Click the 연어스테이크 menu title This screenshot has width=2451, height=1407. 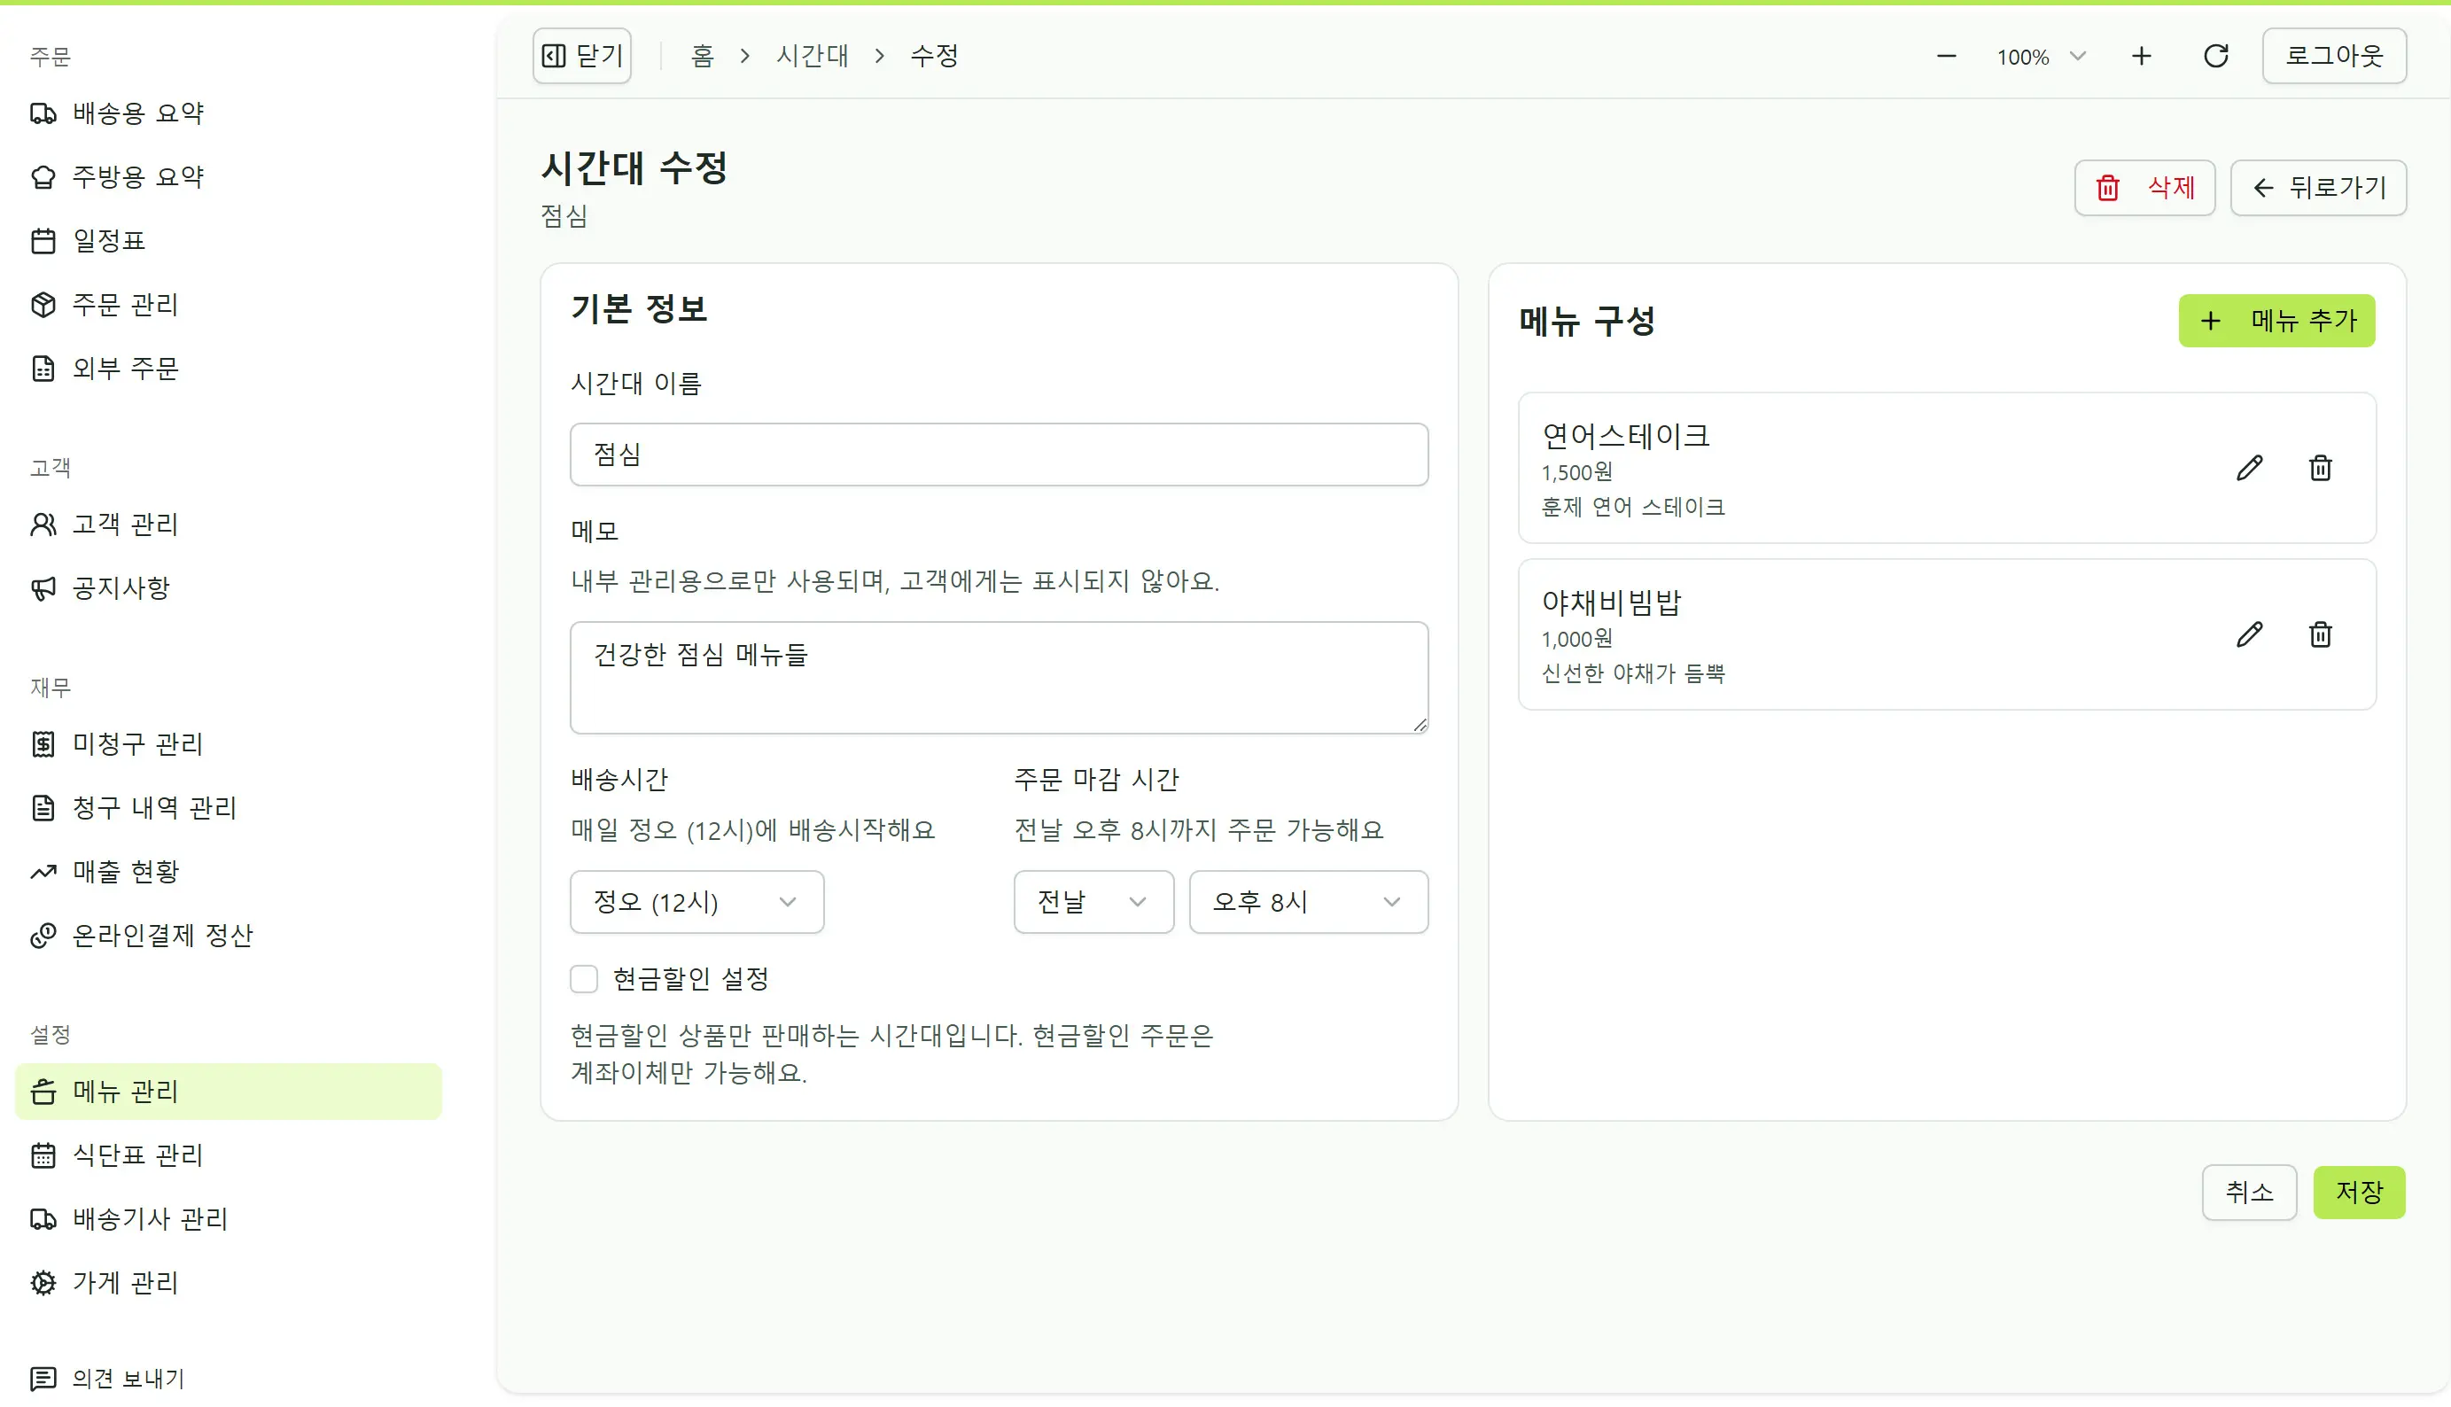(x=1626, y=436)
